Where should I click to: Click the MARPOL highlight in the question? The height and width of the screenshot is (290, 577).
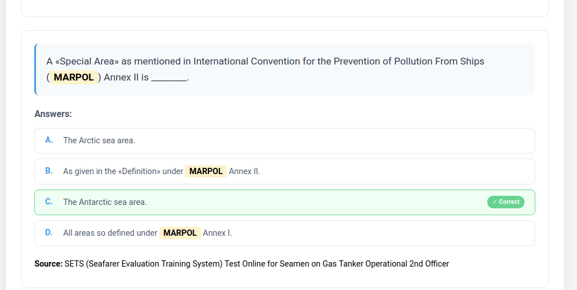point(74,78)
